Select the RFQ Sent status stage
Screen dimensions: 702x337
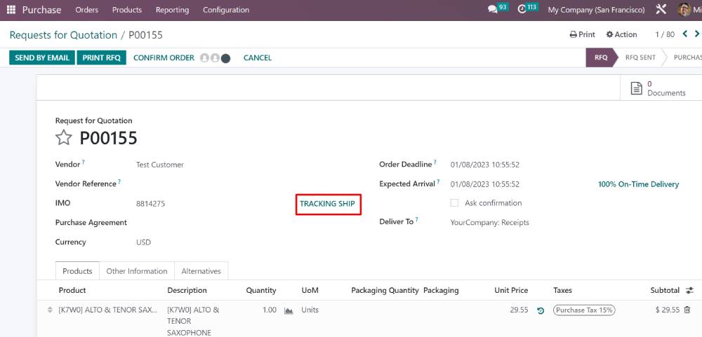click(x=640, y=57)
